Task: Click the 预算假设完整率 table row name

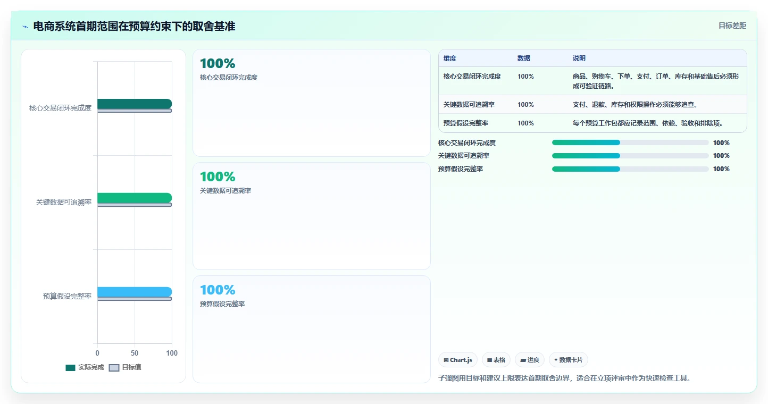Action: point(466,123)
